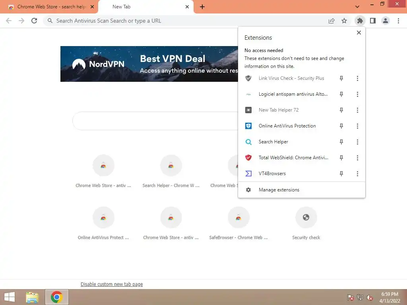407x305 pixels.
Task: Pin Total WebShield extension to toolbar
Action: [x=341, y=158]
